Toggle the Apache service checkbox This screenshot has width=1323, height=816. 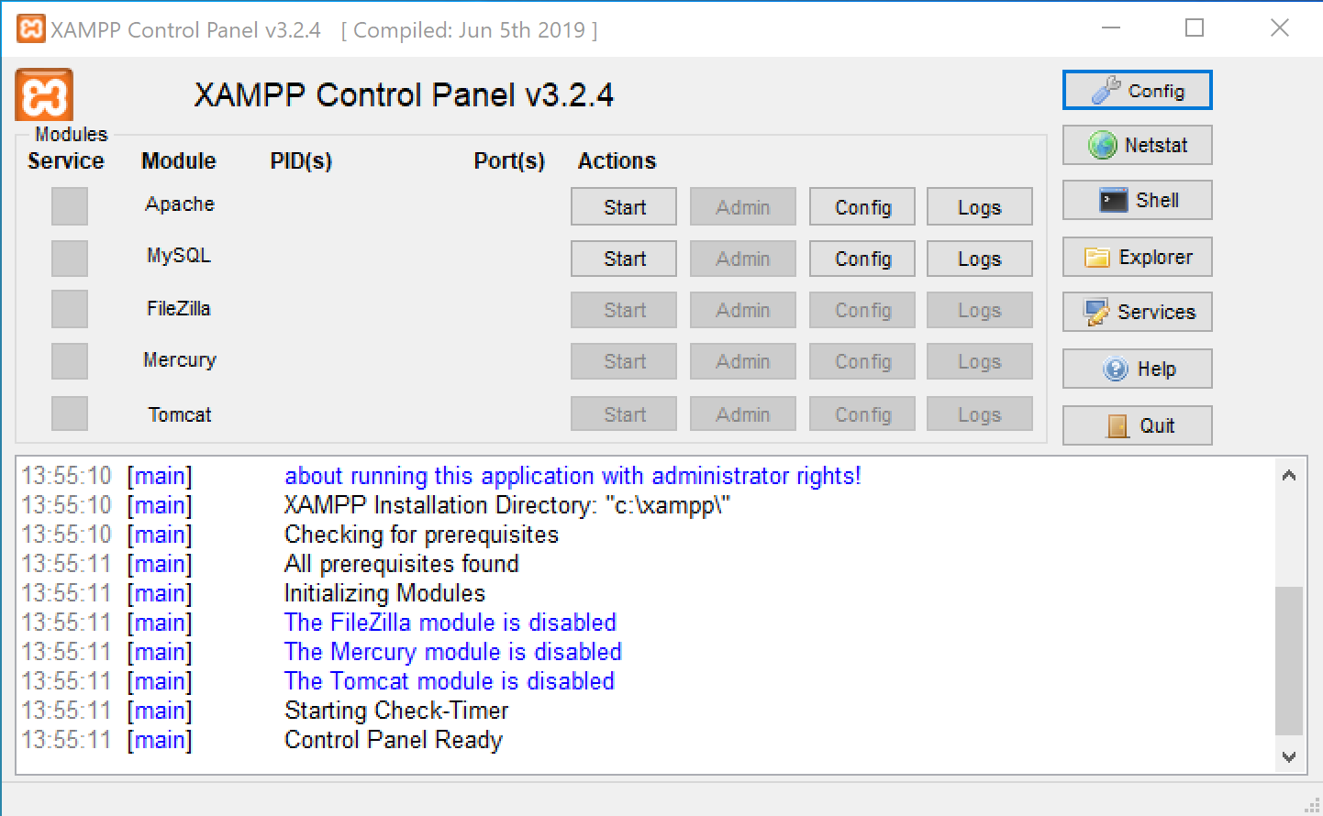(x=70, y=206)
